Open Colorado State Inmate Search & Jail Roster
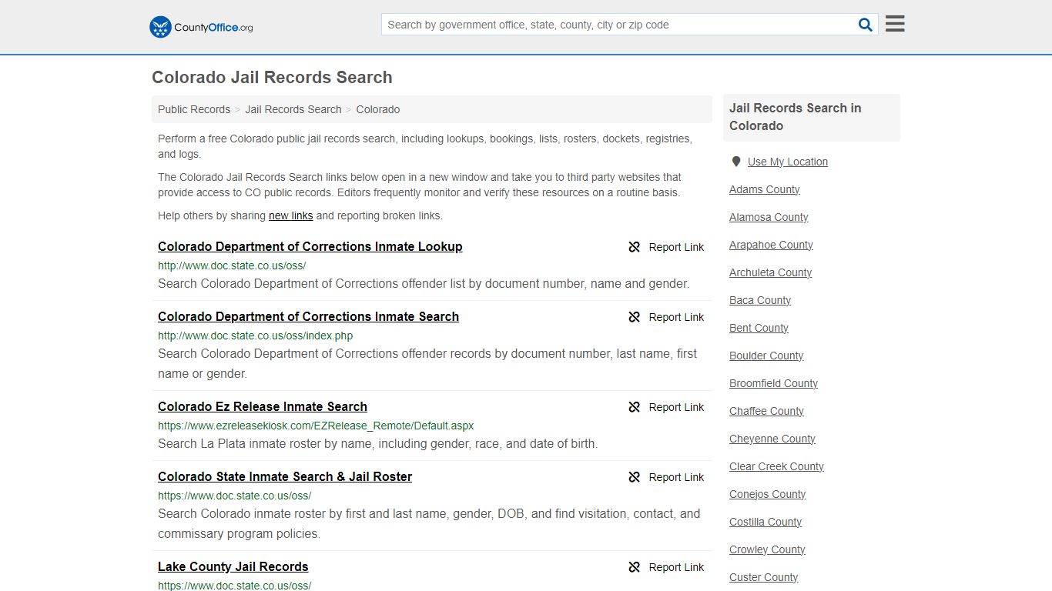This screenshot has height=591, width=1052. [285, 477]
